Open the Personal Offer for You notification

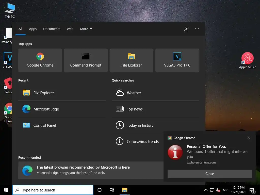click(209, 154)
